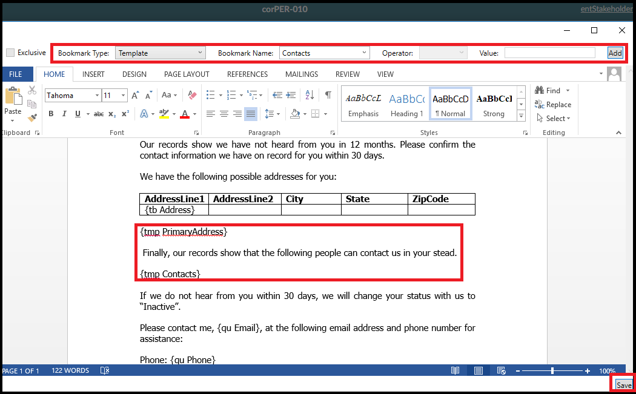636x394 pixels.
Task: Toggle bold formatting
Action: click(51, 114)
